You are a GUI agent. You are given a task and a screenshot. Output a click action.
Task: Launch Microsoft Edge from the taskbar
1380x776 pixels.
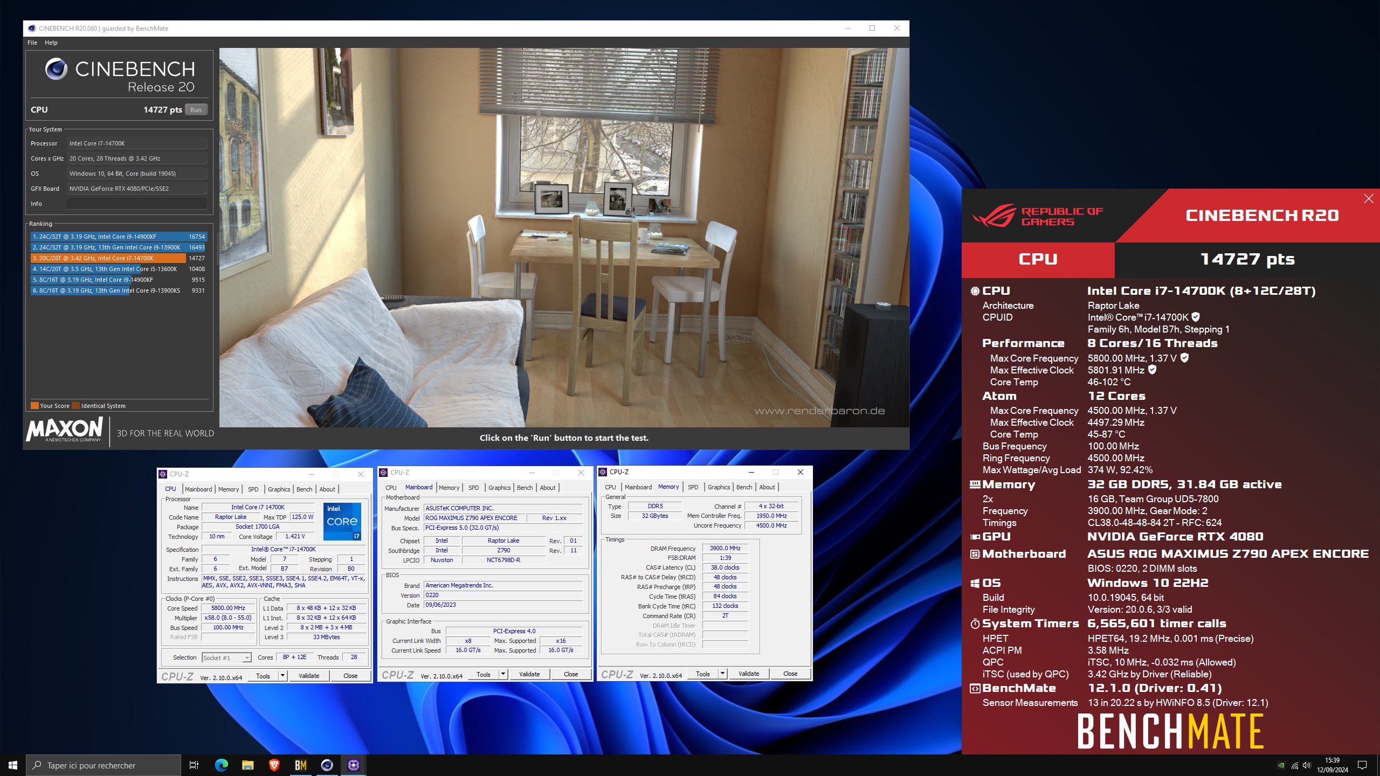coord(221,765)
